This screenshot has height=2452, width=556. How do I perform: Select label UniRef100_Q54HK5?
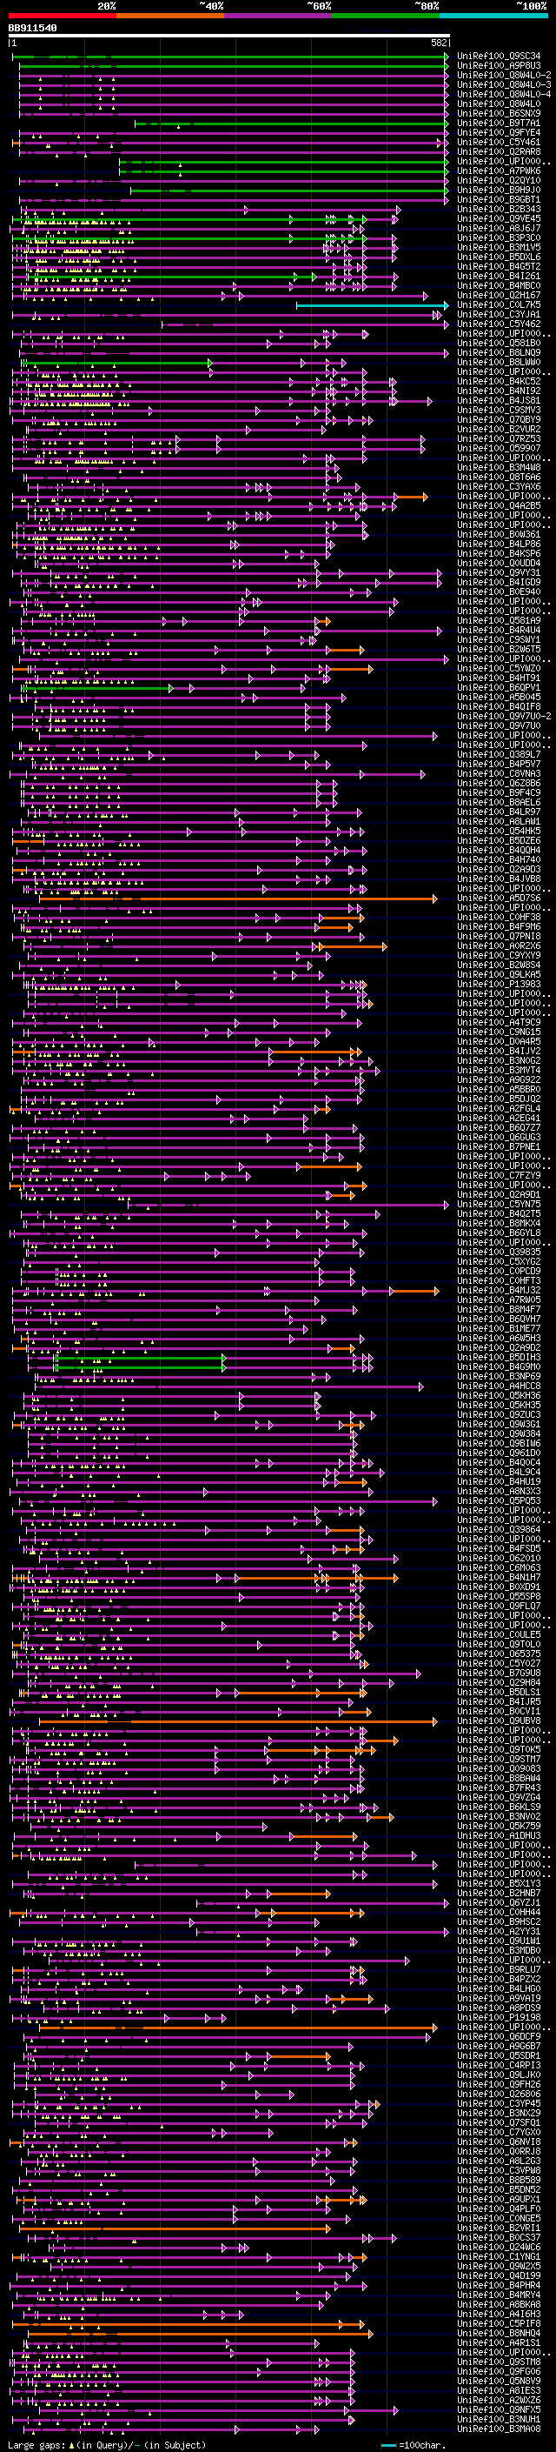click(x=498, y=831)
